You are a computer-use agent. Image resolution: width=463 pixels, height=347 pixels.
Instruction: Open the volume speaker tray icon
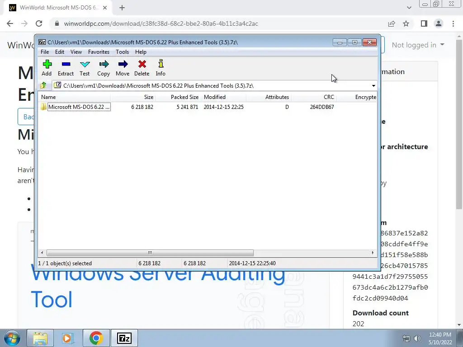click(x=417, y=338)
